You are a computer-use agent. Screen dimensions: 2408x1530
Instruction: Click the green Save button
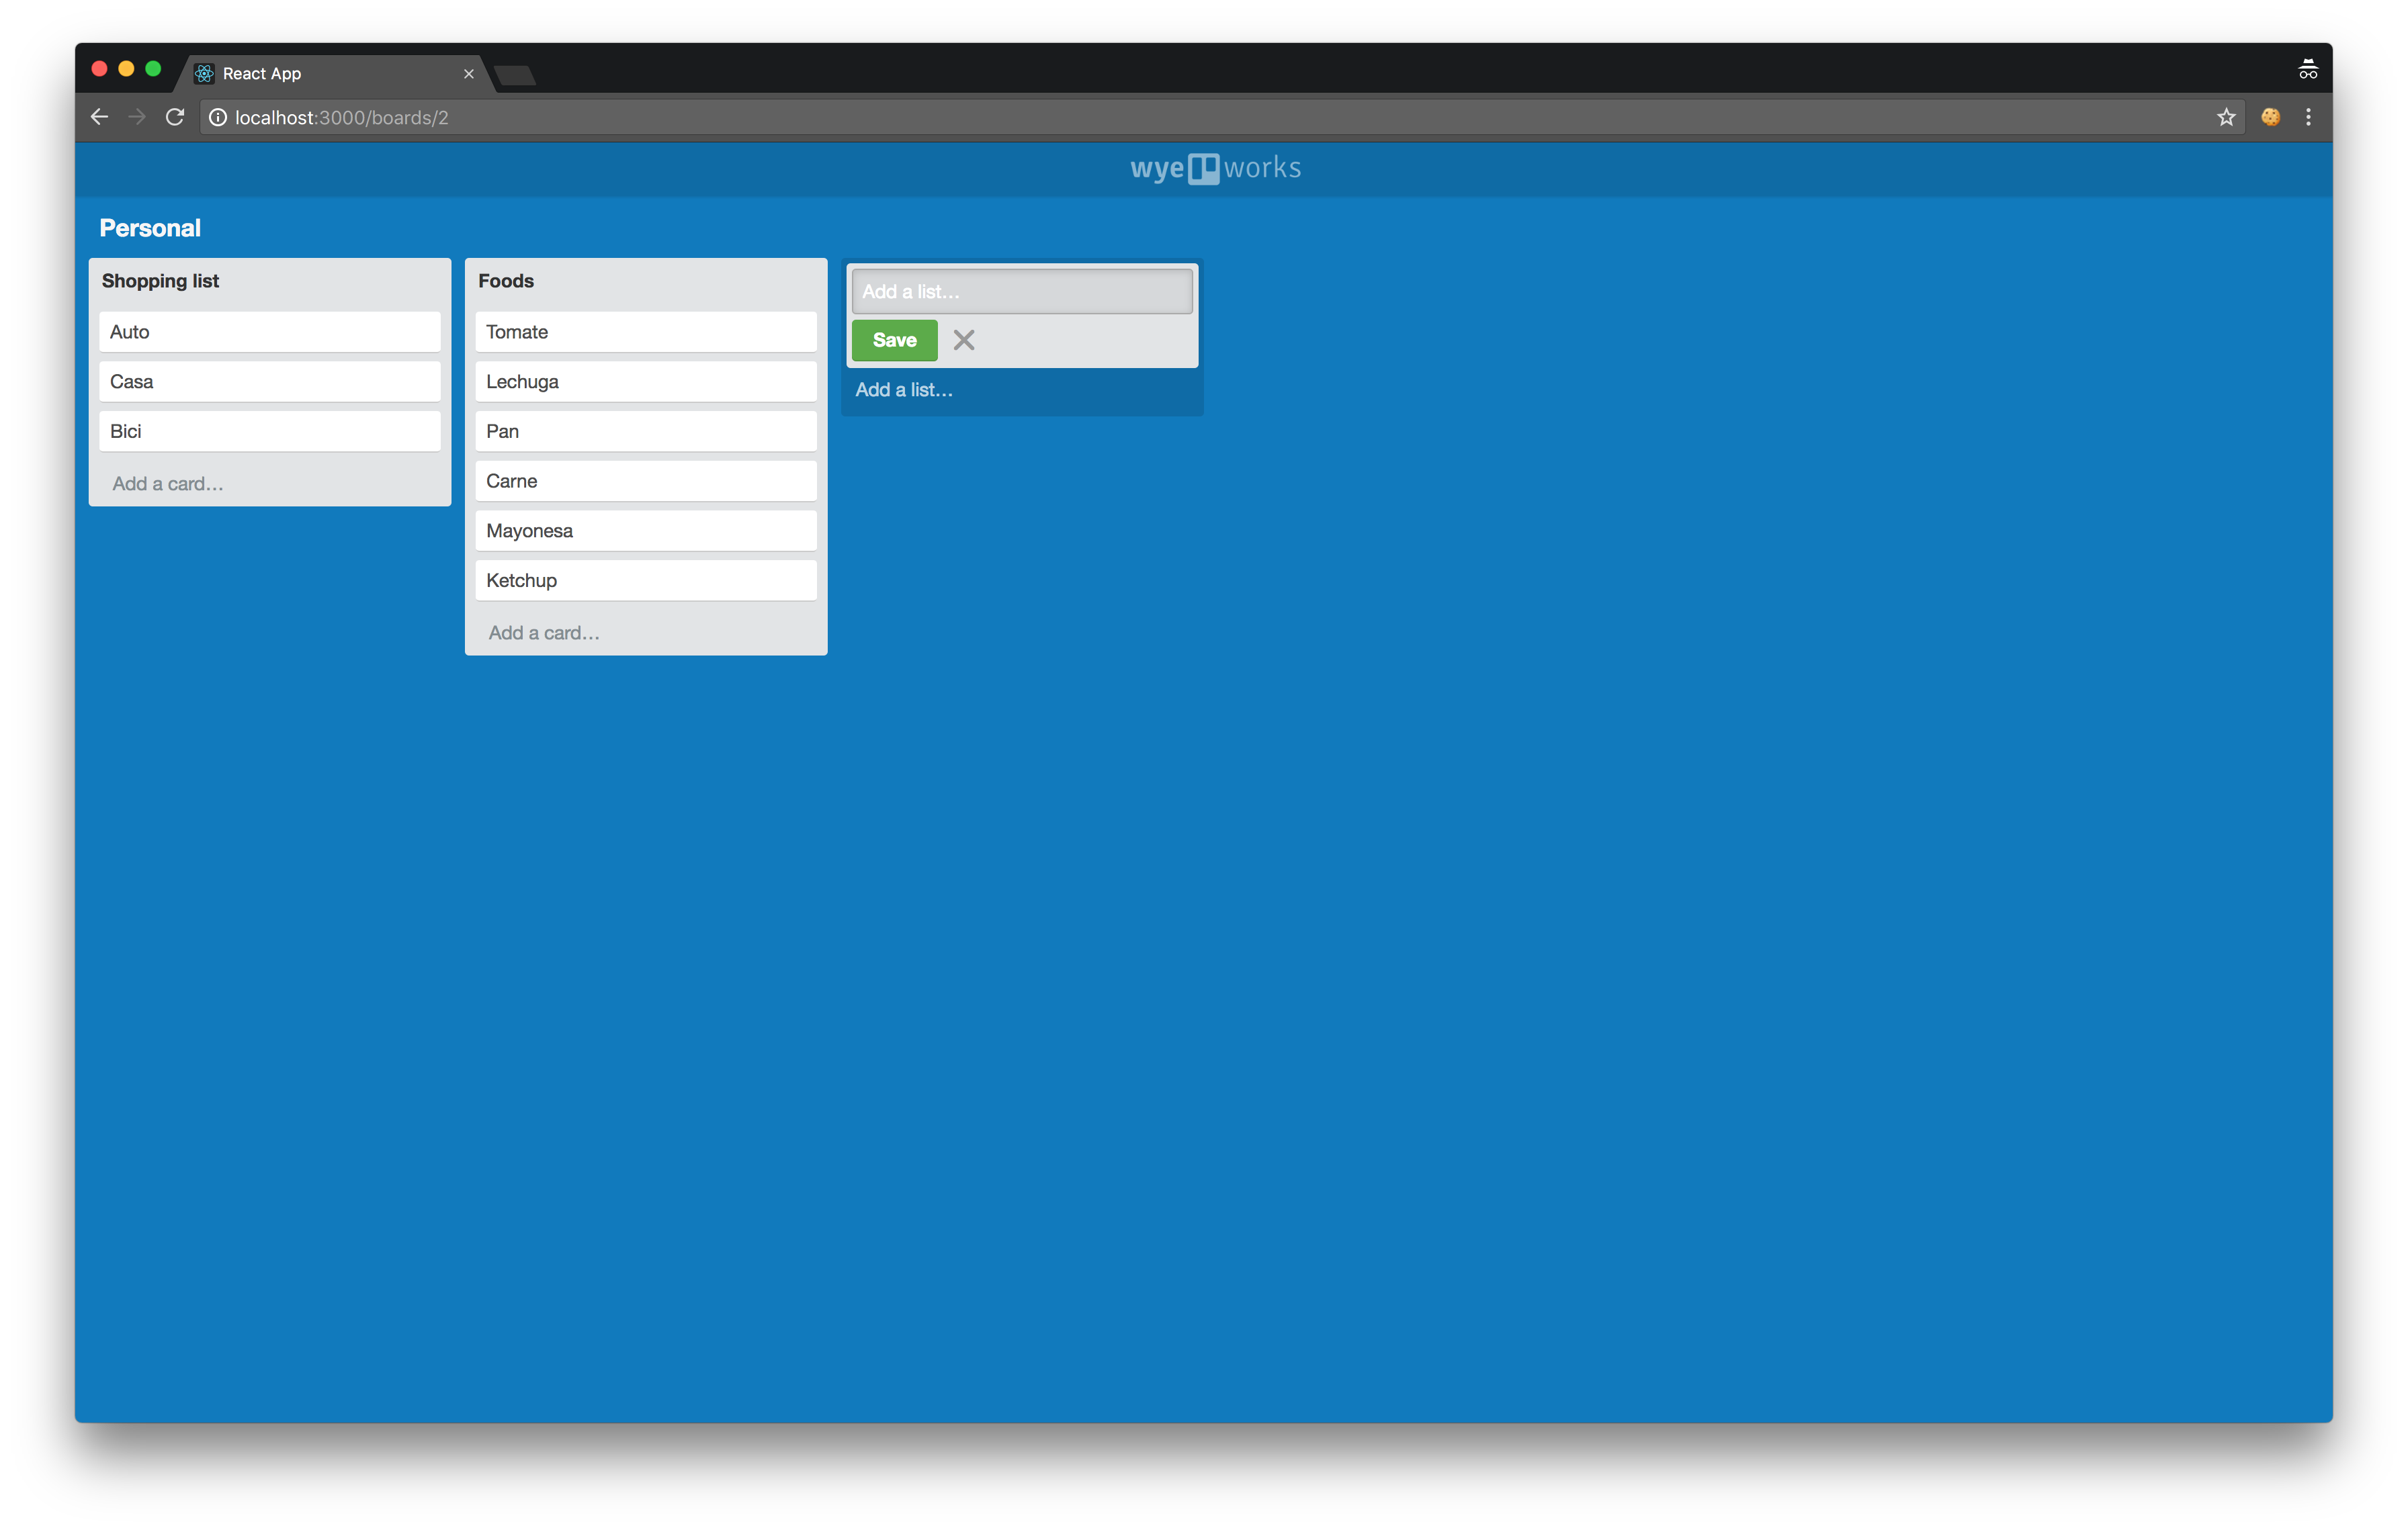tap(894, 340)
